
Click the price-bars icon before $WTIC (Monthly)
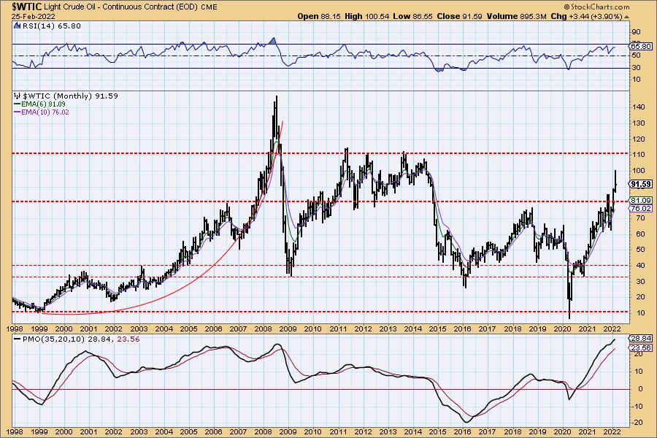coord(18,96)
